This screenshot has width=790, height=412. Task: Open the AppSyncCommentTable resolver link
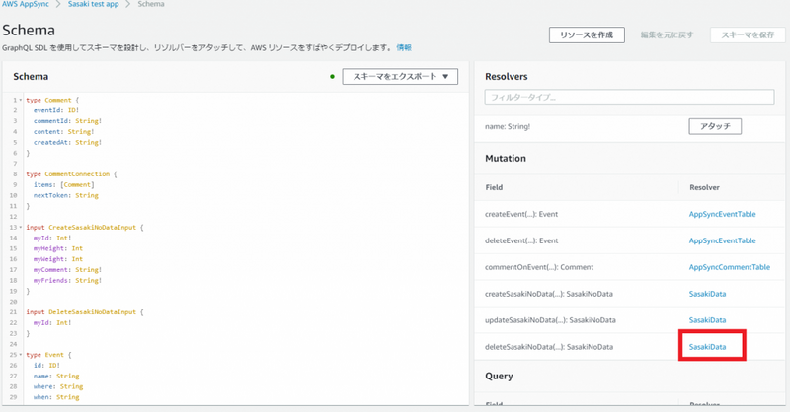[729, 268]
